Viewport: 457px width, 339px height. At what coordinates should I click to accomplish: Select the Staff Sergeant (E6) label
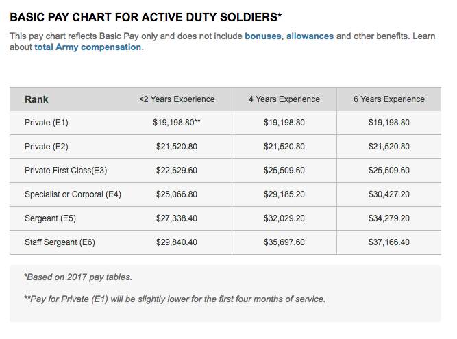click(60, 242)
